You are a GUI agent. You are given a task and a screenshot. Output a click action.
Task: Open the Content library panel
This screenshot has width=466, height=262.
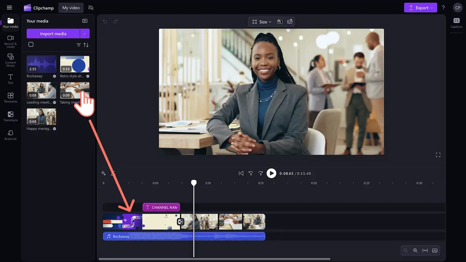(x=11, y=60)
